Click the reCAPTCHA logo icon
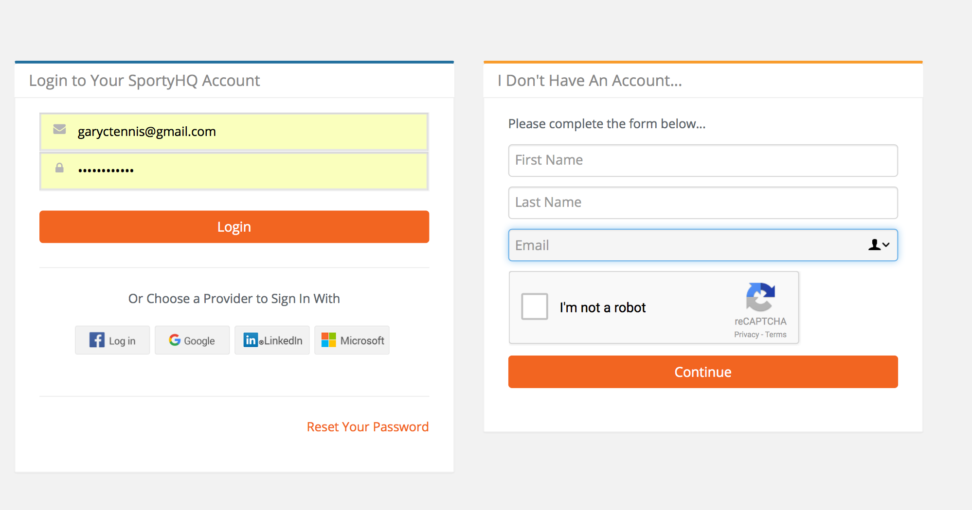The height and width of the screenshot is (510, 972). (x=760, y=297)
